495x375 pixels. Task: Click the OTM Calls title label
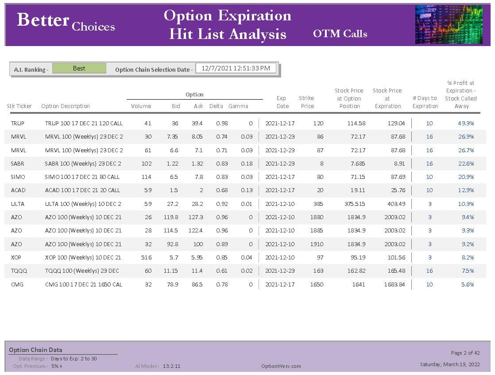(340, 34)
